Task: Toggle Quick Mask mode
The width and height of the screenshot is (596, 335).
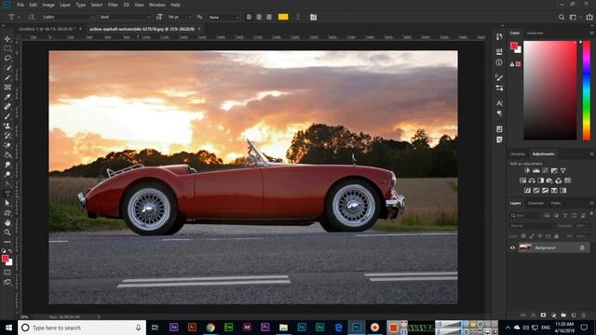Action: point(7,273)
